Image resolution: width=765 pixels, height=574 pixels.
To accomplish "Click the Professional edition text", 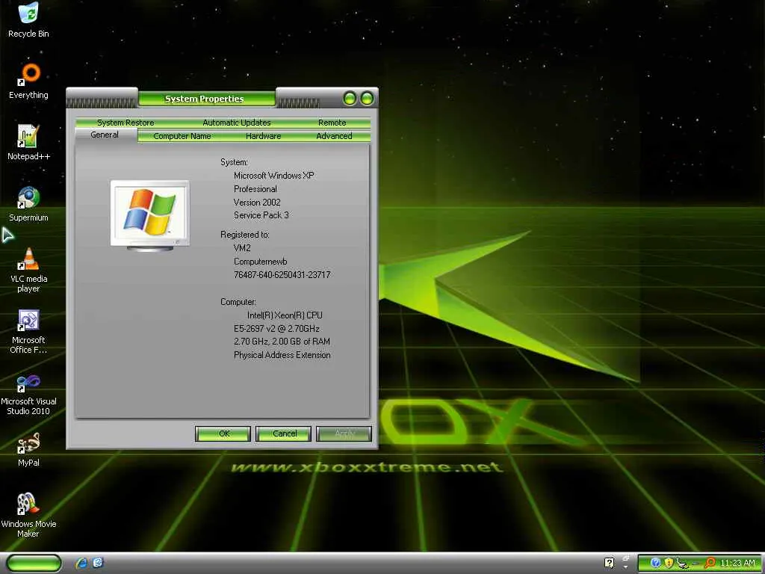I will (255, 189).
